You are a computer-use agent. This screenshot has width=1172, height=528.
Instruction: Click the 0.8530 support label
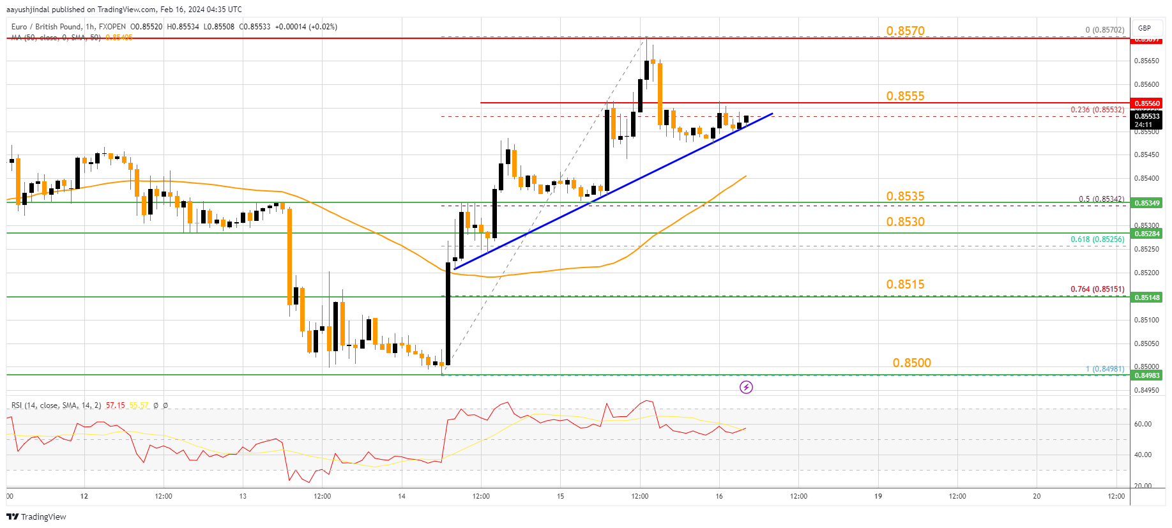click(905, 222)
